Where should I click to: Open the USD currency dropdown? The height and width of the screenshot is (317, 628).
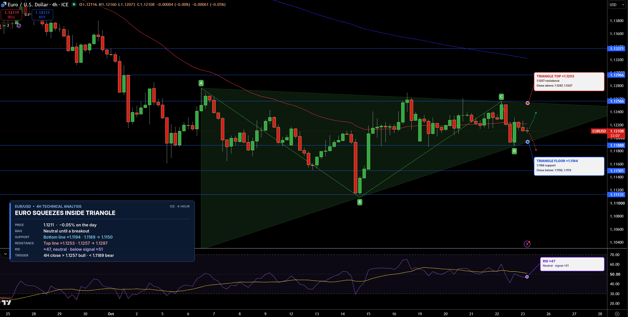tap(617, 5)
